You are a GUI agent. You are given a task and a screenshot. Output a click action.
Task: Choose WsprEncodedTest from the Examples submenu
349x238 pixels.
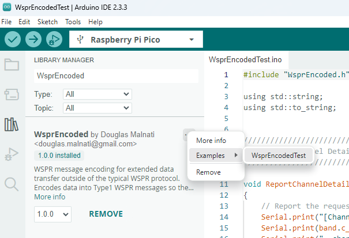(x=279, y=156)
